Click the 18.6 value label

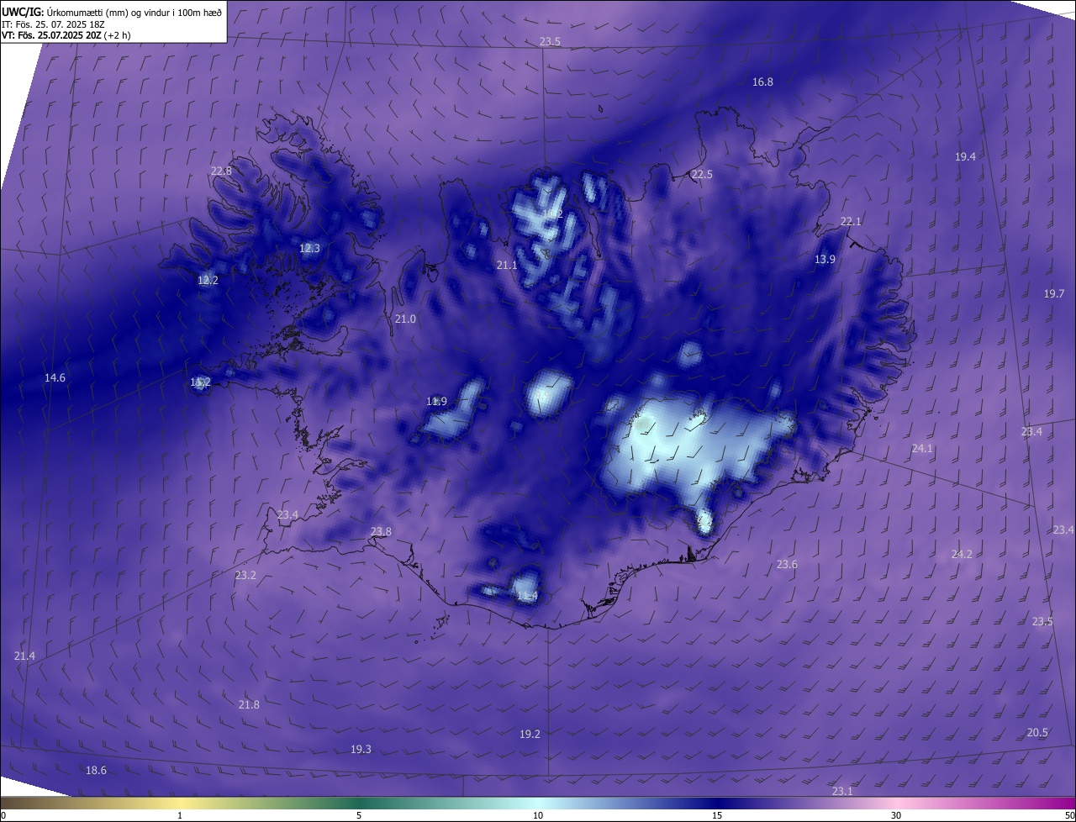(x=96, y=770)
